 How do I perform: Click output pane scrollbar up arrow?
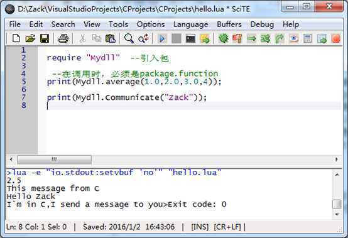(337, 175)
